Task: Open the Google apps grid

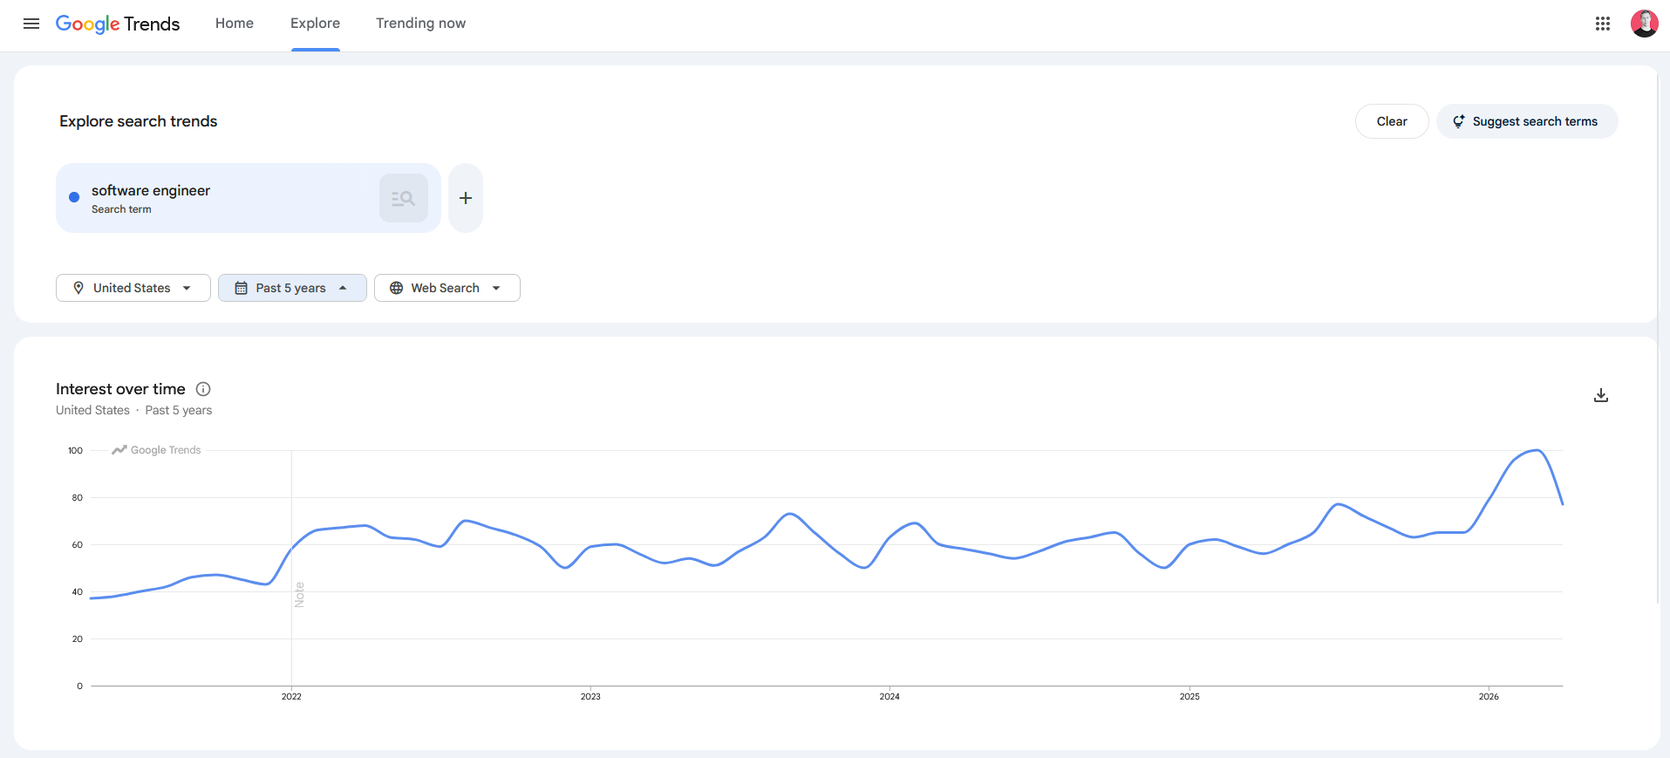Action: tap(1603, 24)
